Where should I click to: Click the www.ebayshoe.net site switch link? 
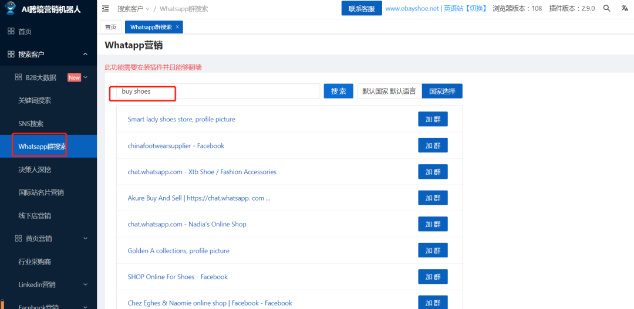pos(436,8)
